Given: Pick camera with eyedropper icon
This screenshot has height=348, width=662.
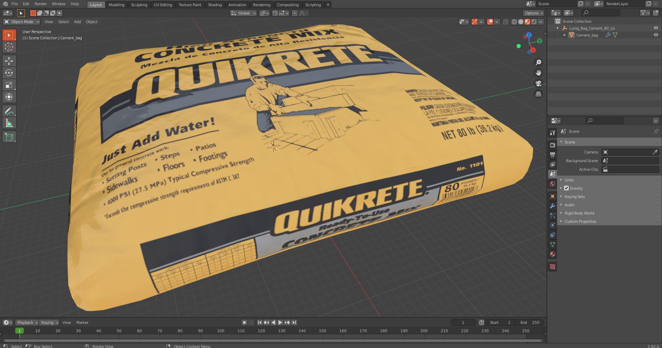Looking at the screenshot, I should coord(655,152).
